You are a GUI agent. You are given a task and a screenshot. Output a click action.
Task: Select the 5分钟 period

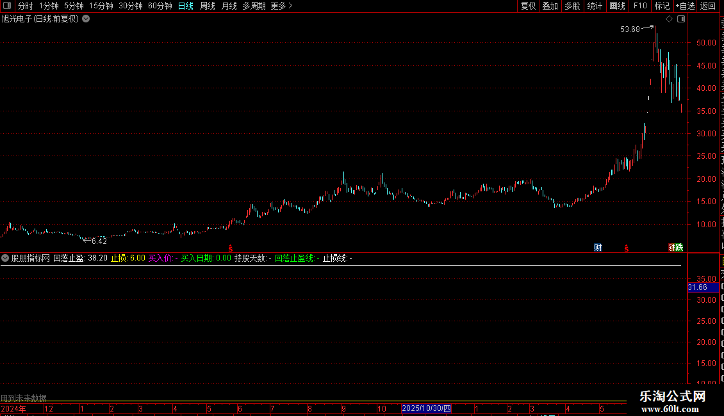point(74,6)
